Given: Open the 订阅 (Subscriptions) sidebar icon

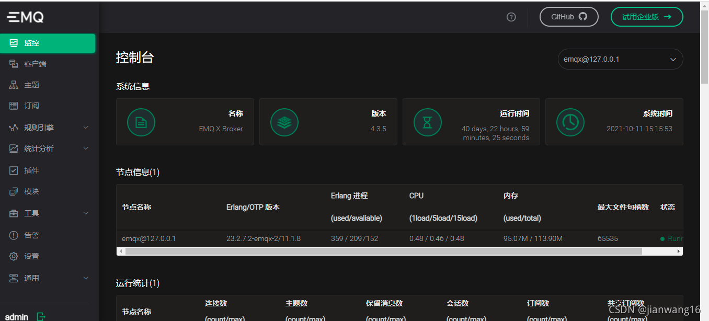Looking at the screenshot, I should [13, 105].
